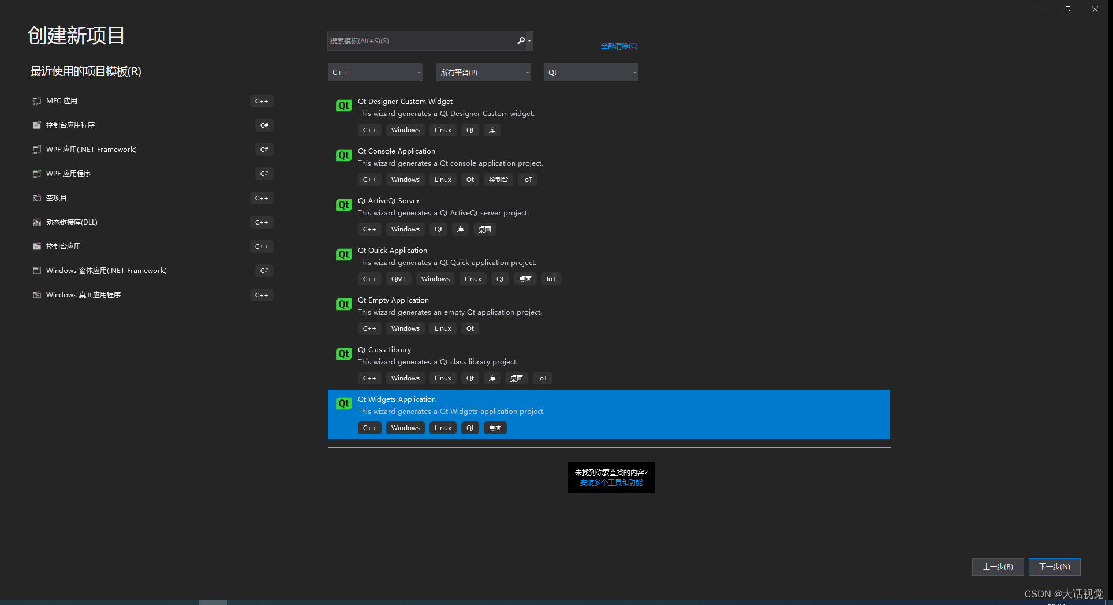Select the WPF 应用(.NET Framework) recent template

(91, 149)
